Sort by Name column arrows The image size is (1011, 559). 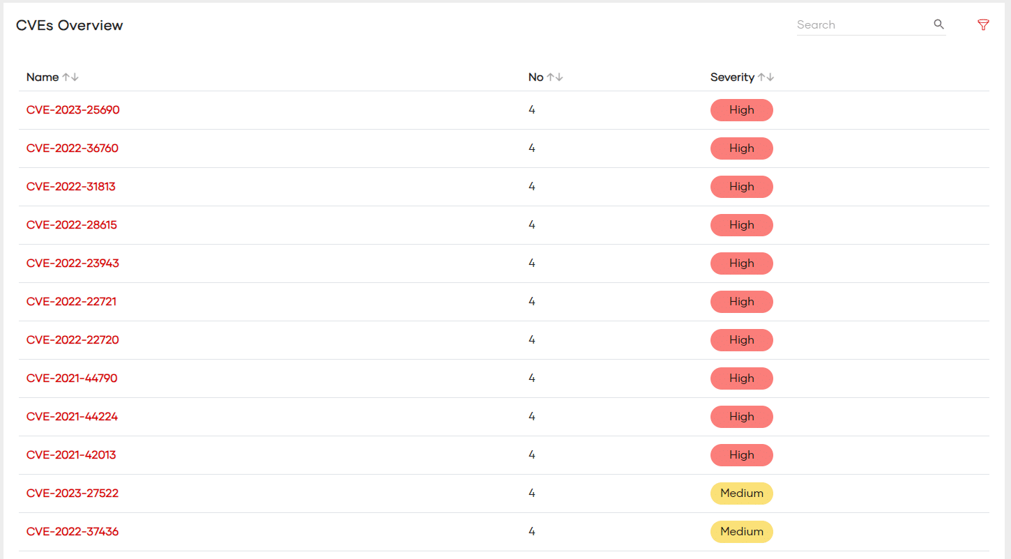click(x=70, y=77)
